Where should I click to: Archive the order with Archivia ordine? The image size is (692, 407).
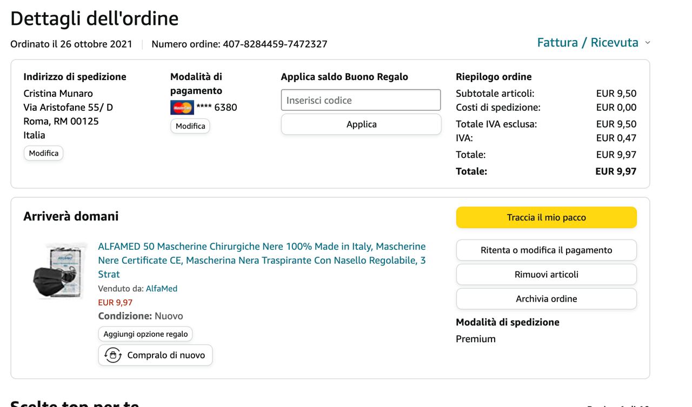pos(546,299)
